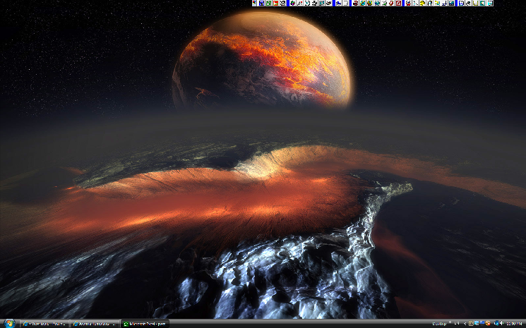The image size is (526, 328).
Task: Switch to the Joomla Templates browser window
Action: click(x=94, y=324)
